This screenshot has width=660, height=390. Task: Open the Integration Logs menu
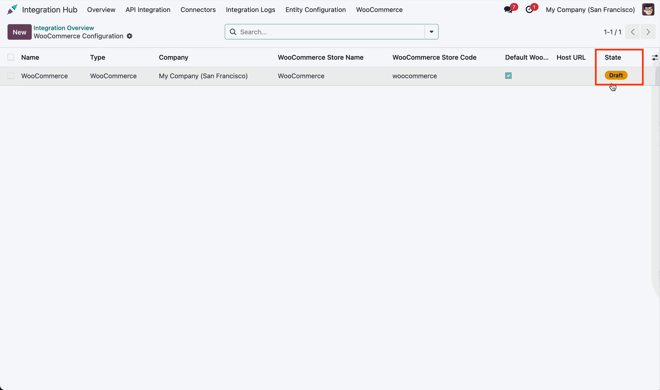pyautogui.click(x=250, y=10)
